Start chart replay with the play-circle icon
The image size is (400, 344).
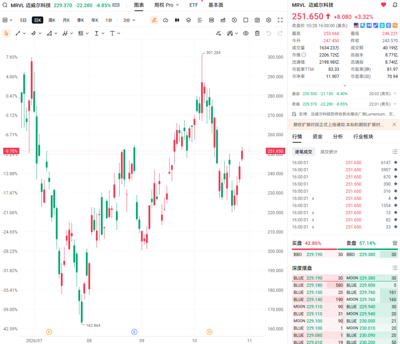tap(234, 20)
